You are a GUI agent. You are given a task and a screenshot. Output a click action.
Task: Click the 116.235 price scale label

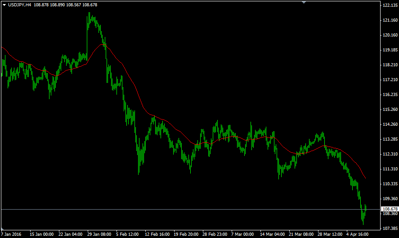pos(390,95)
